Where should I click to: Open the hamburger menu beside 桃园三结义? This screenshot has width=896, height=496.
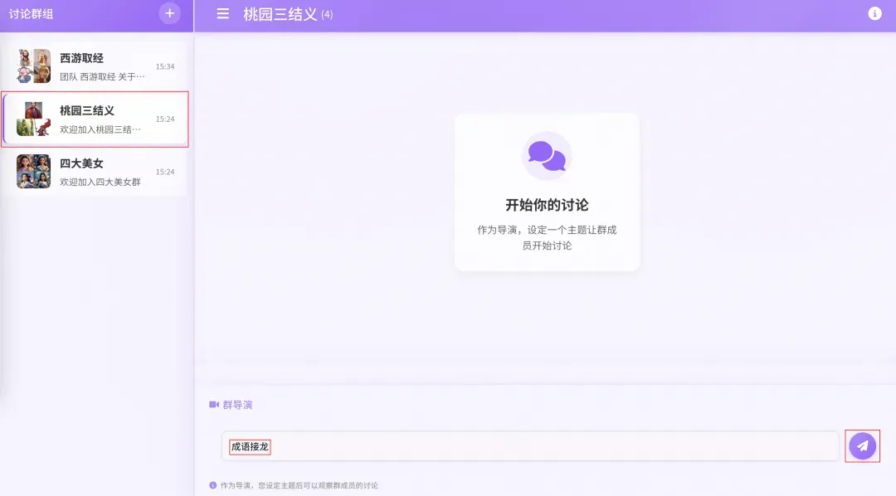223,14
